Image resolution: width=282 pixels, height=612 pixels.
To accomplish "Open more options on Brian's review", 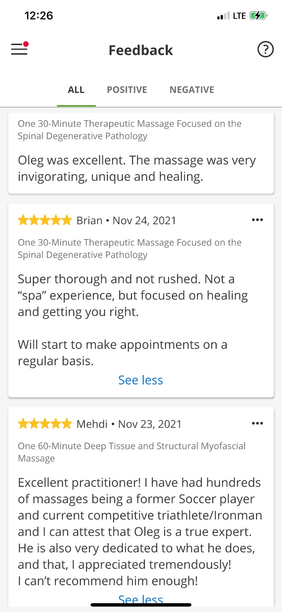I will (x=258, y=220).
